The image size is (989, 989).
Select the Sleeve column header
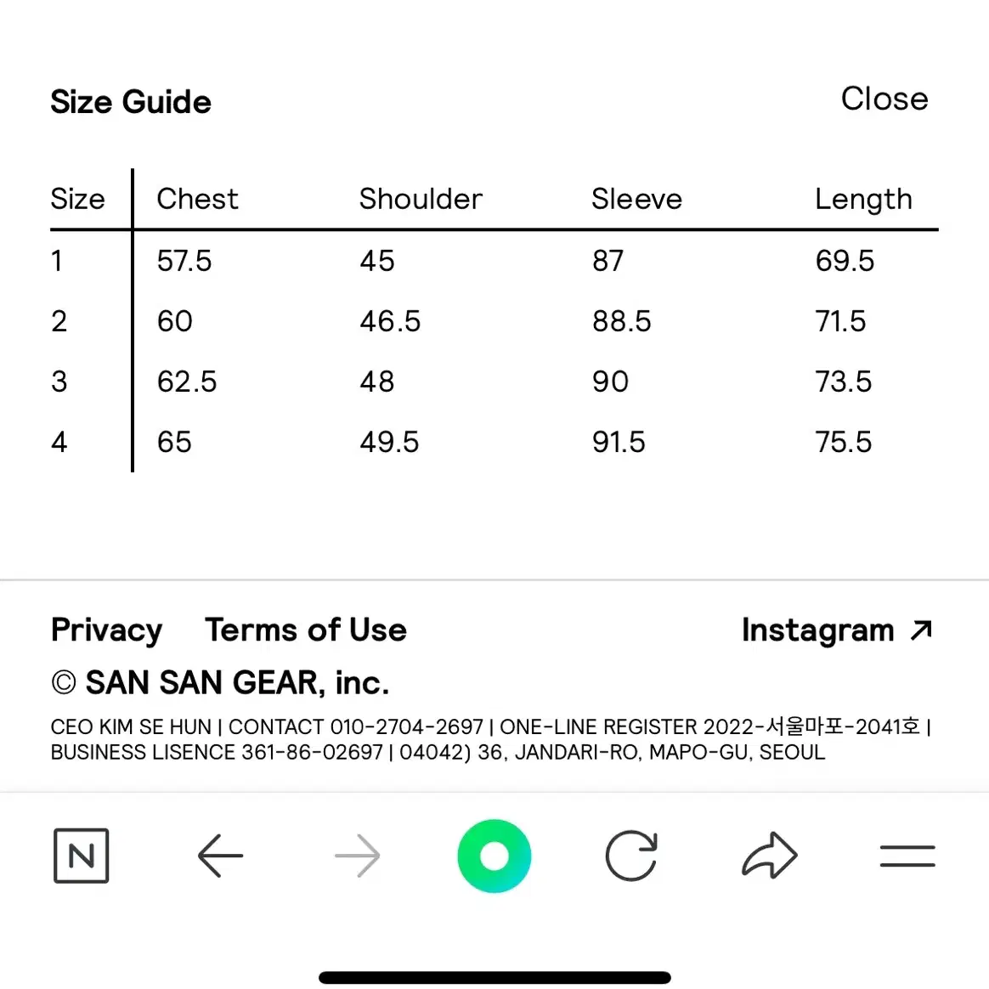pos(637,199)
